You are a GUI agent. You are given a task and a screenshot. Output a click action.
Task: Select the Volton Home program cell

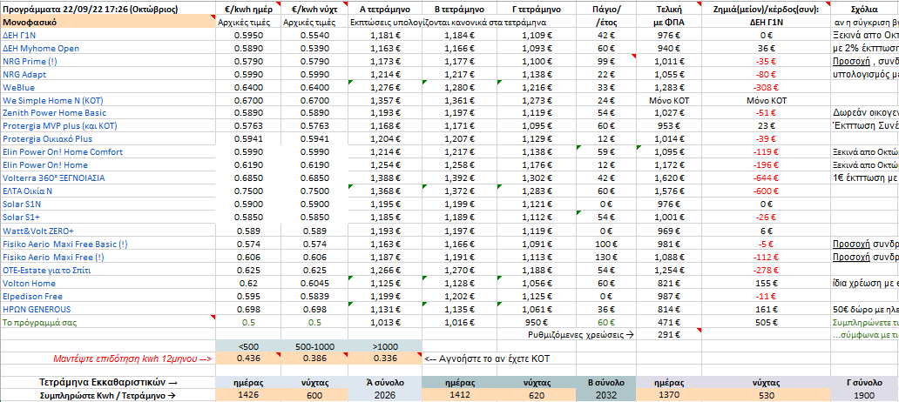108,284
